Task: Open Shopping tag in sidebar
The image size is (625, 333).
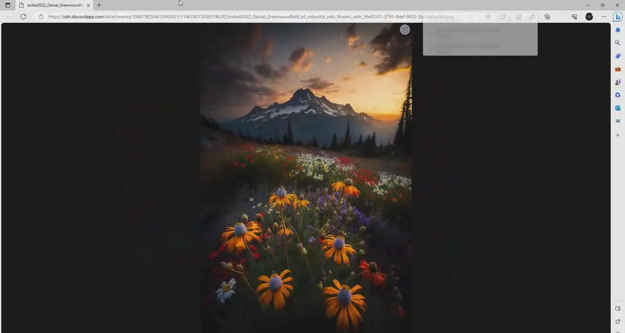Action: coord(618,56)
